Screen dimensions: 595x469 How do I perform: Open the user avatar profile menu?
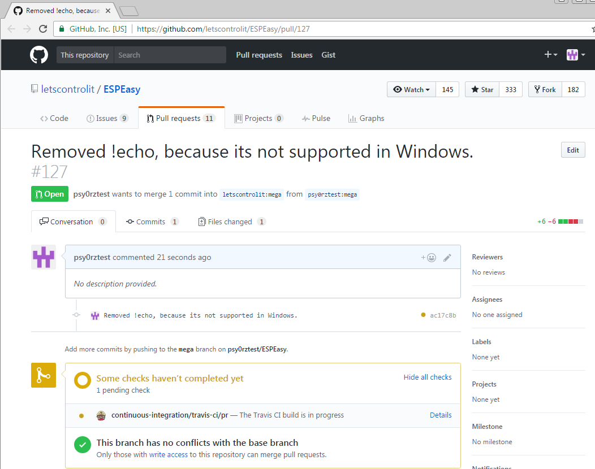(576, 55)
